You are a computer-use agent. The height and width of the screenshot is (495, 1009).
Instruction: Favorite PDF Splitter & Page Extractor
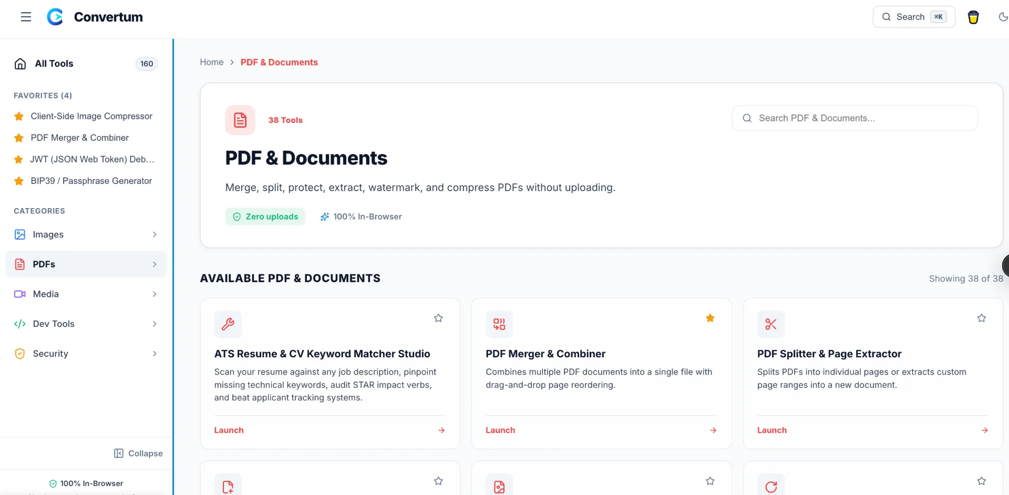982,318
